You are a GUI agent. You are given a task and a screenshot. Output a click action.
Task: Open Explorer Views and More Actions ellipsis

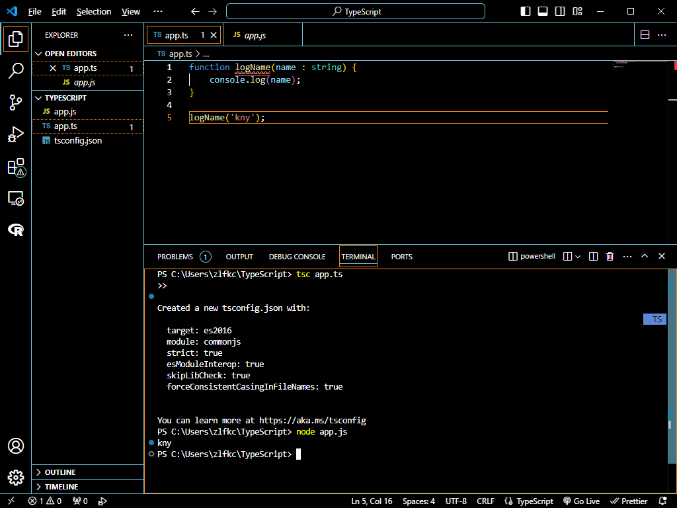click(x=128, y=35)
